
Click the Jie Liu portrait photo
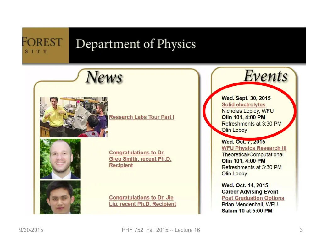coord(60,197)
